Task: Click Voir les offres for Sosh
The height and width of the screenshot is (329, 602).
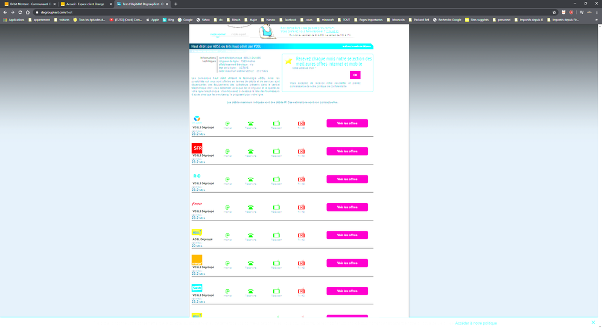Action: [347, 291]
